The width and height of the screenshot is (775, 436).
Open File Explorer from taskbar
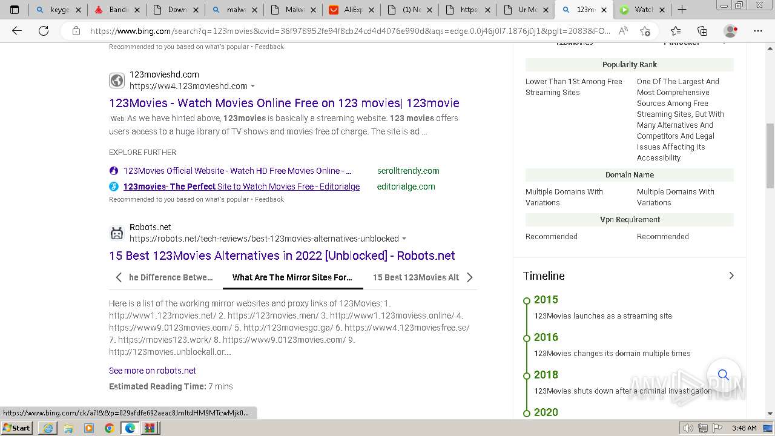click(68, 428)
